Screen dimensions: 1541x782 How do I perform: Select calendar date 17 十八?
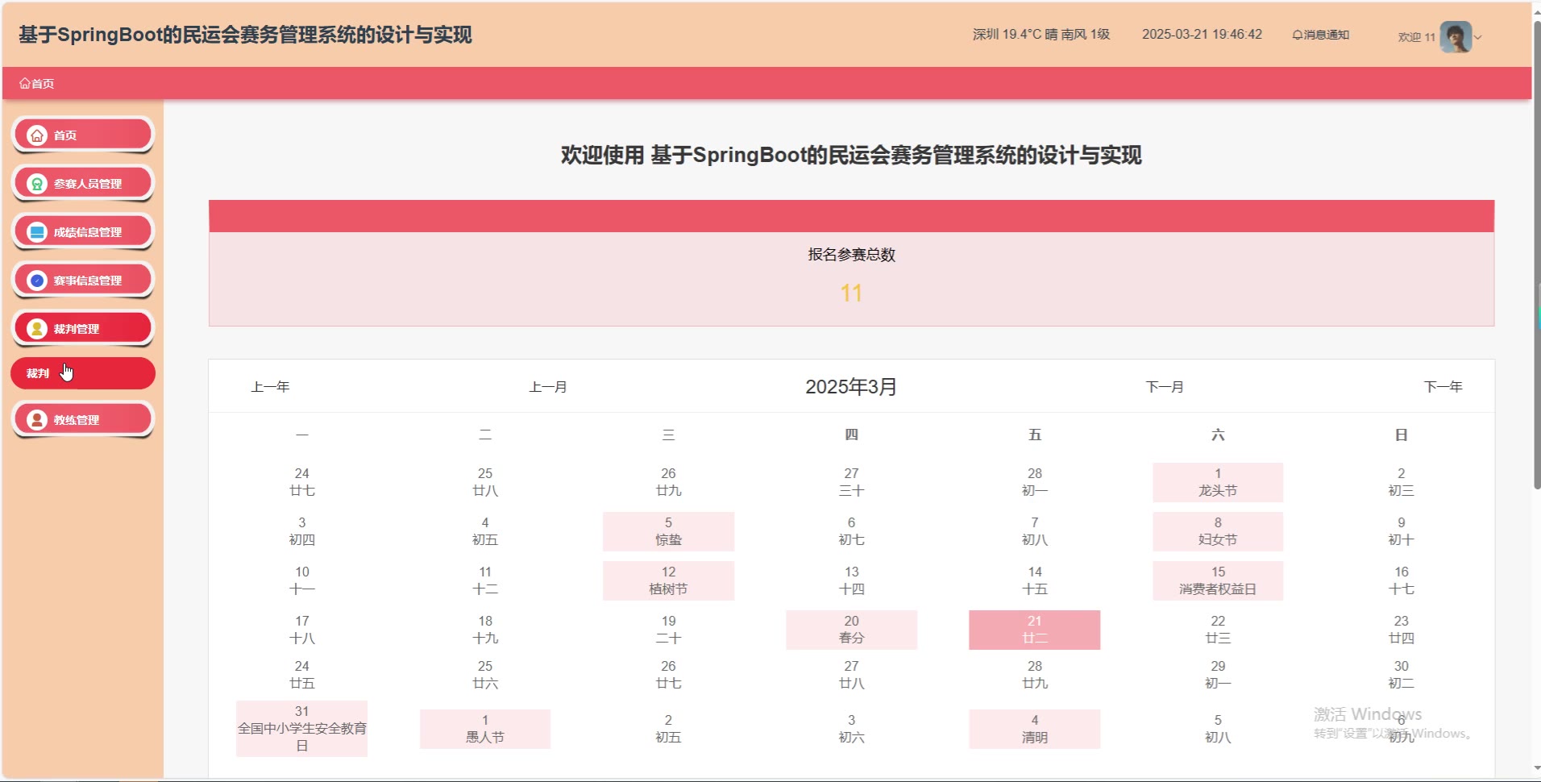(x=301, y=630)
